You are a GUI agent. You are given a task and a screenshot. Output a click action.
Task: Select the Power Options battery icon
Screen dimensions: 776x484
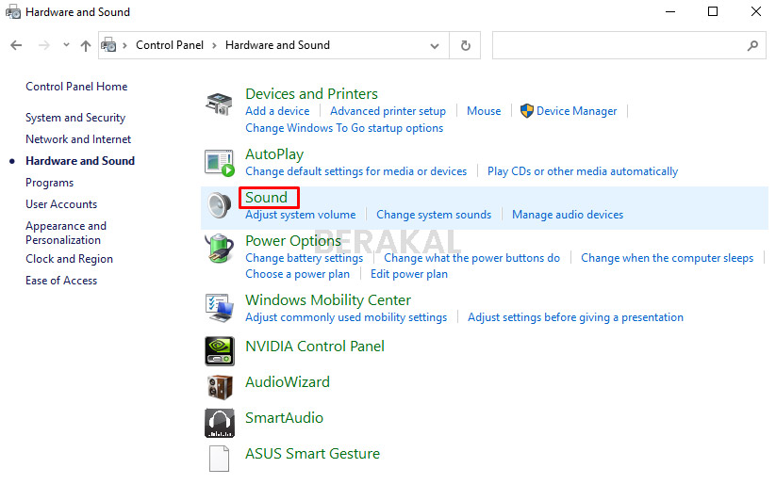(x=219, y=250)
